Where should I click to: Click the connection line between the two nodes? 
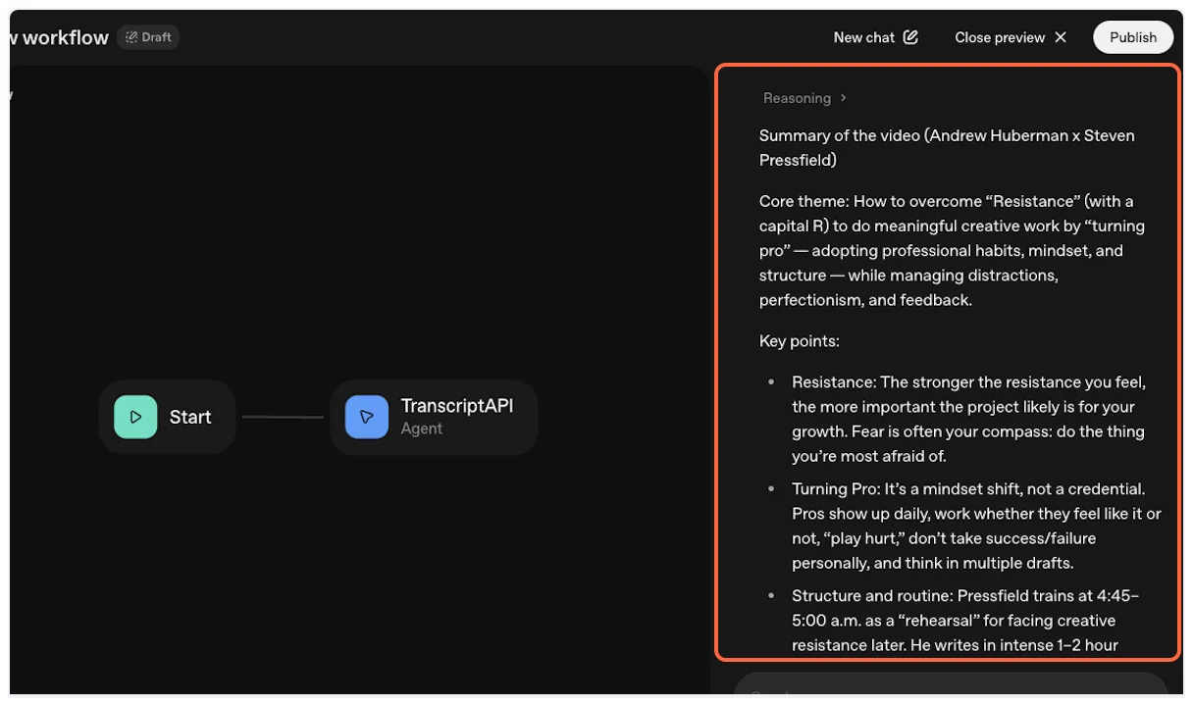pyautogui.click(x=283, y=417)
